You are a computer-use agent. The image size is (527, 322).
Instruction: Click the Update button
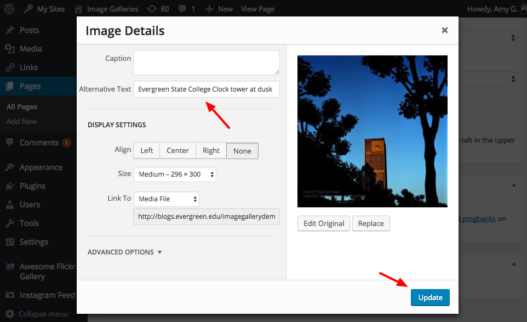point(430,297)
